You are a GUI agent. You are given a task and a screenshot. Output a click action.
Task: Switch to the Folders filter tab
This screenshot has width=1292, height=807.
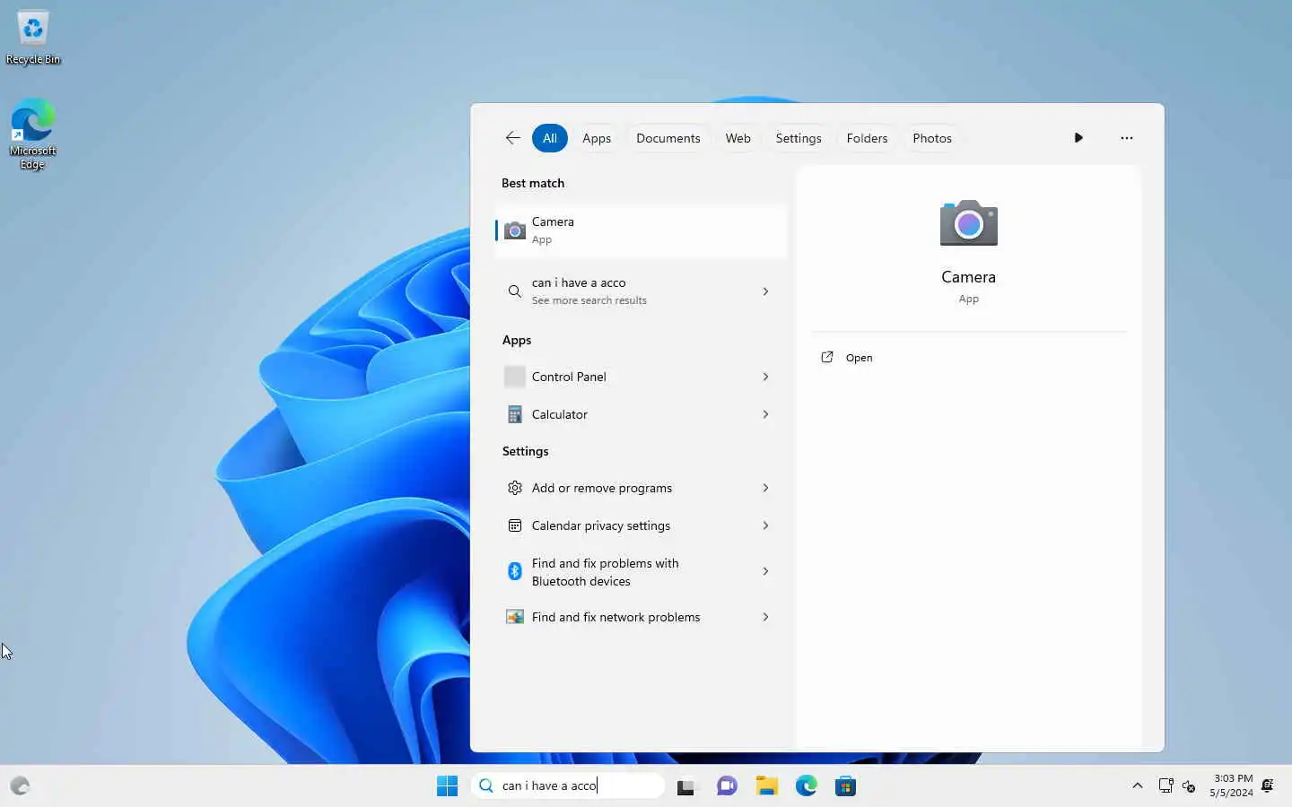(x=867, y=138)
